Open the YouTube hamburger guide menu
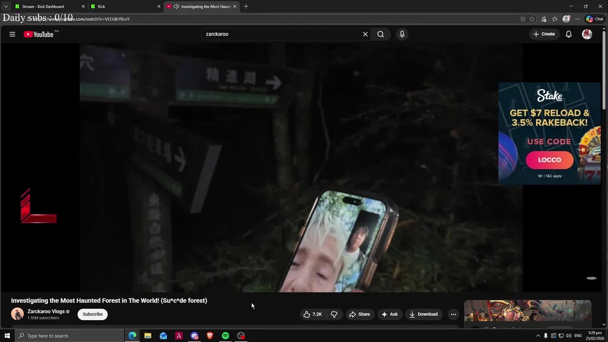 click(x=12, y=34)
